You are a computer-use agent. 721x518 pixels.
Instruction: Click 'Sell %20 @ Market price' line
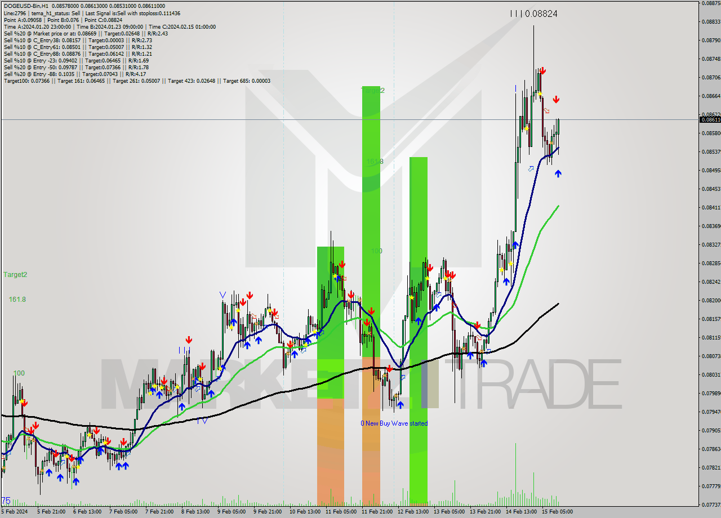[86, 33]
